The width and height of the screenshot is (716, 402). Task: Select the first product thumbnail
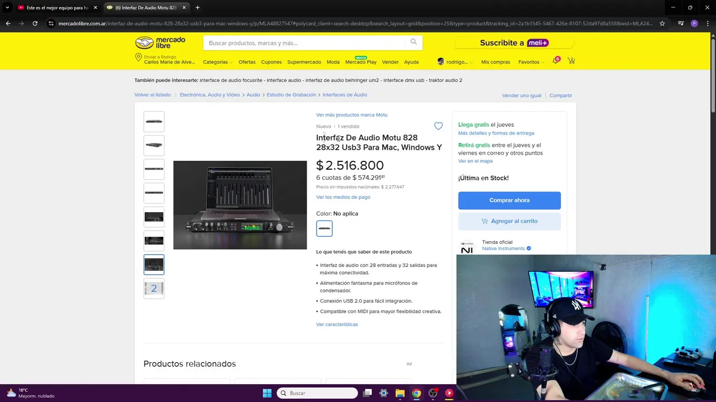point(154,121)
